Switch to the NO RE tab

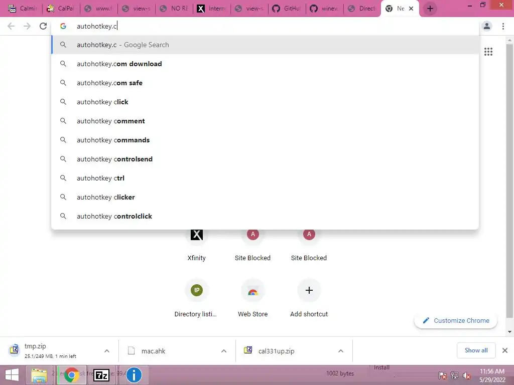[174, 9]
